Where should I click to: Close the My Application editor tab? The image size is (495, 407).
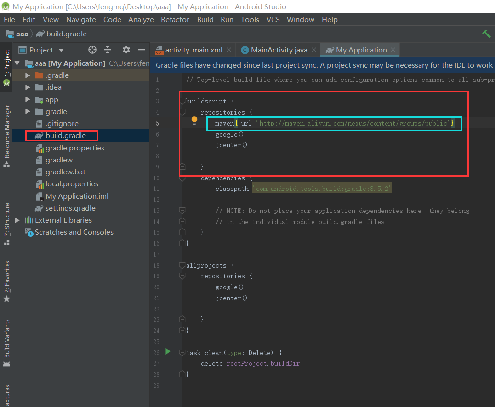pos(393,50)
